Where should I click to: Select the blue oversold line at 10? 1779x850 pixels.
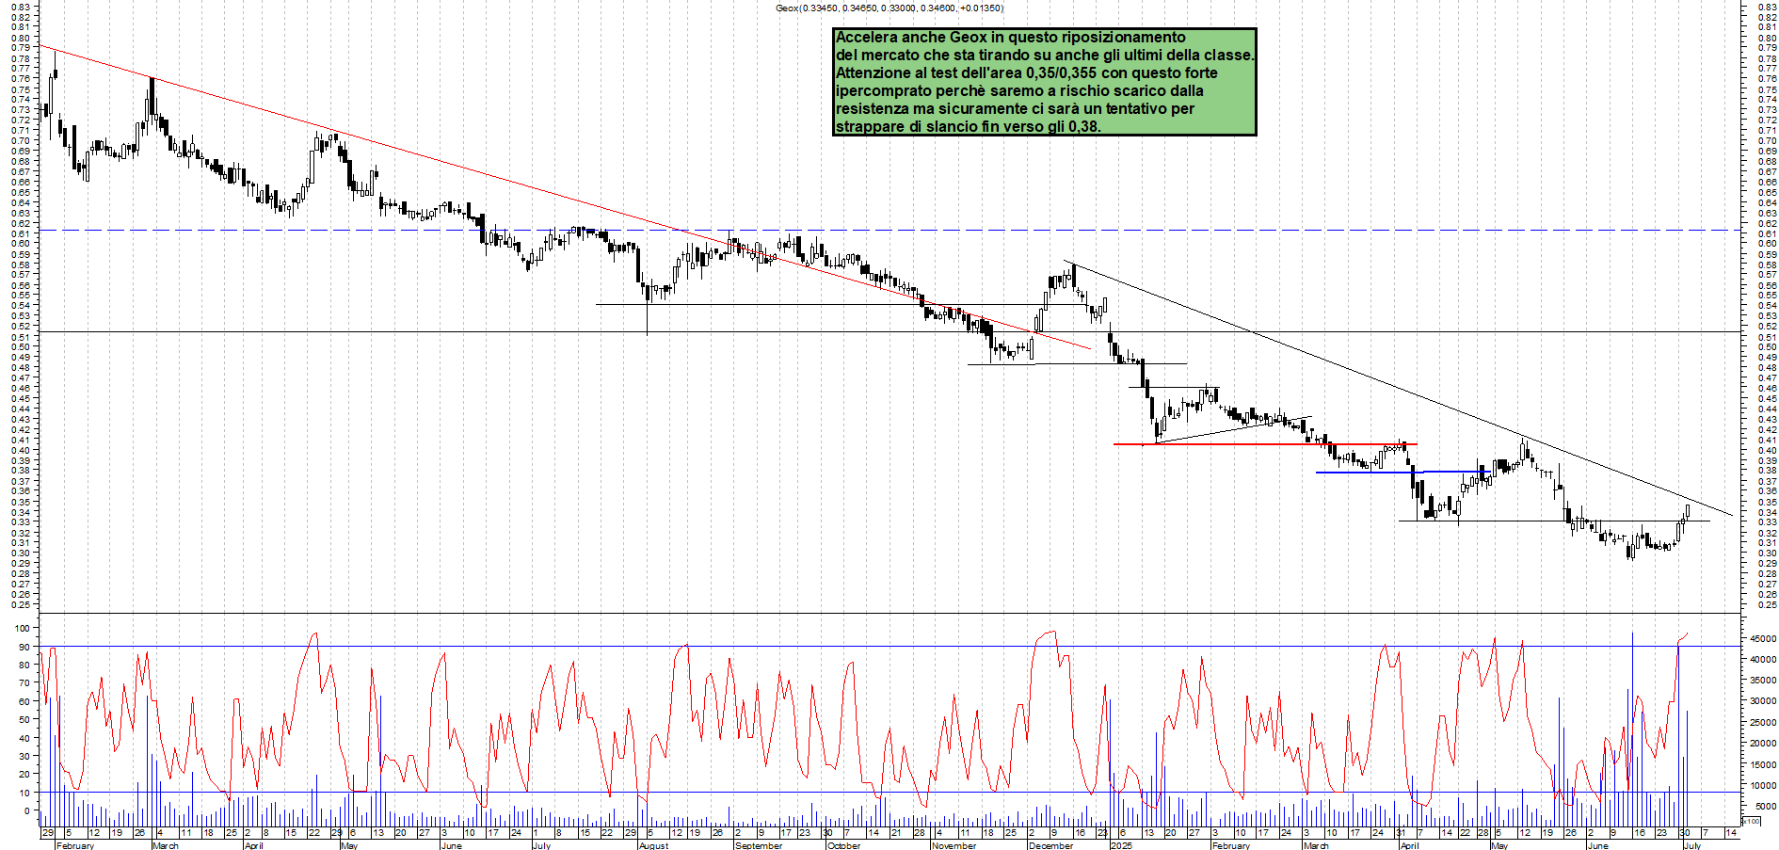[x=889, y=792]
